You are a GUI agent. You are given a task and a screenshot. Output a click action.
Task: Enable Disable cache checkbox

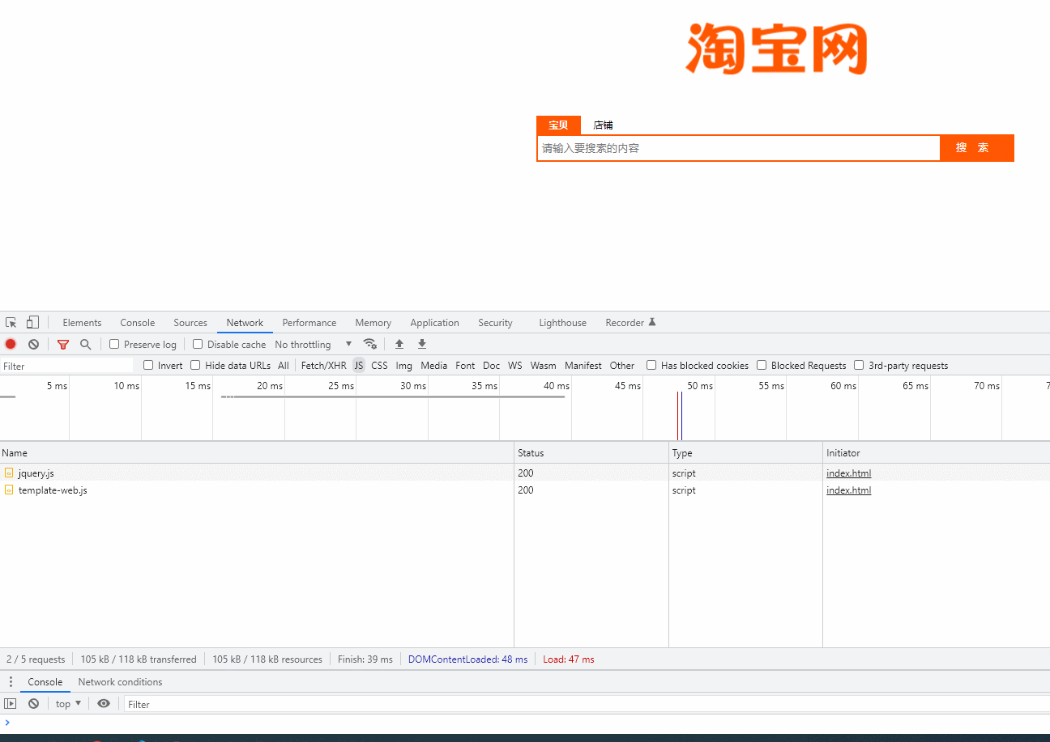pos(198,344)
